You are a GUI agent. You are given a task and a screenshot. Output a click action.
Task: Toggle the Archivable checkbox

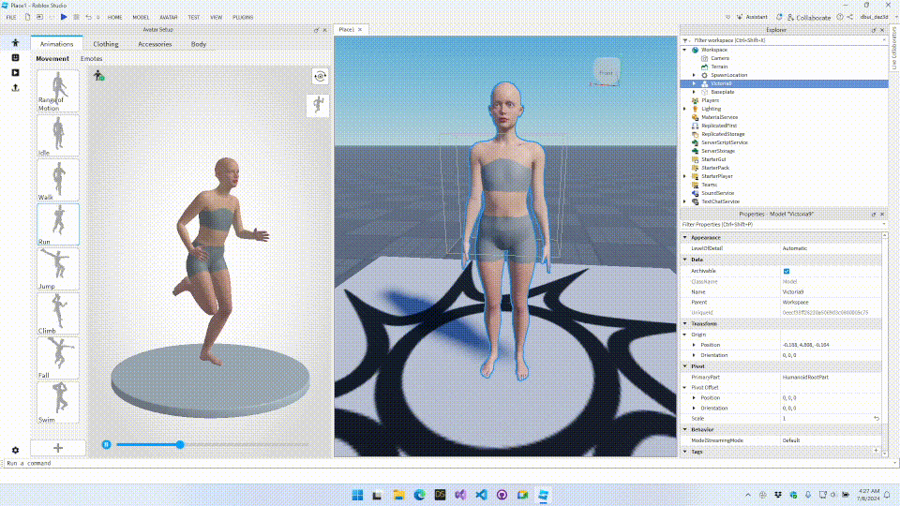click(787, 272)
